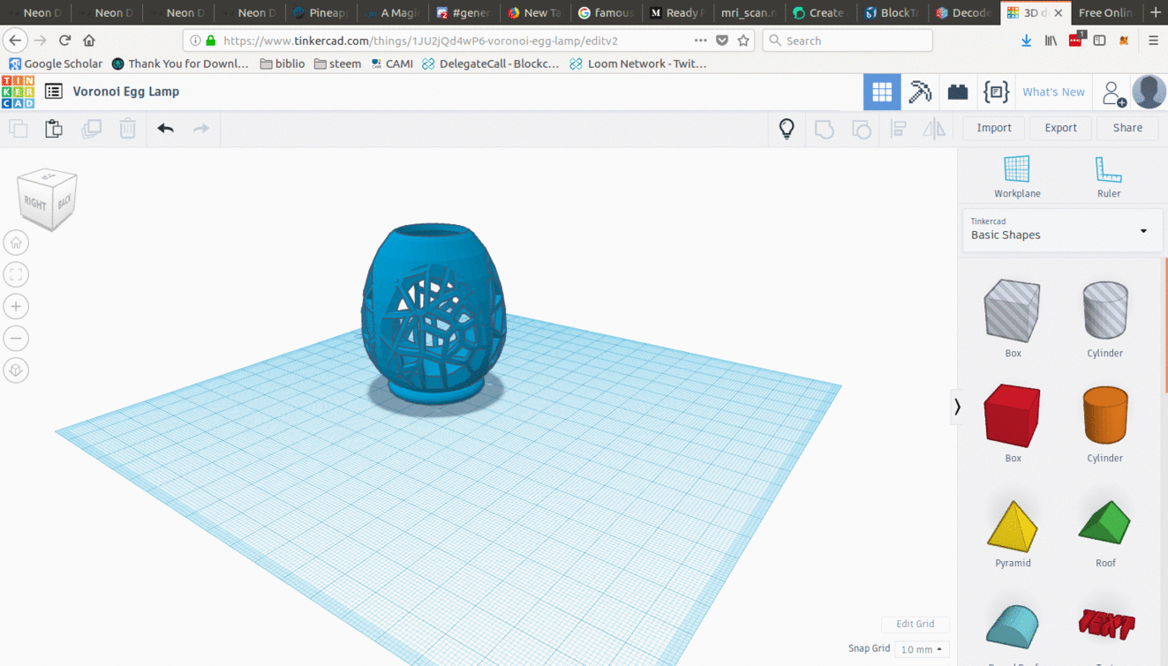Open the user profile avatar

point(1149,92)
